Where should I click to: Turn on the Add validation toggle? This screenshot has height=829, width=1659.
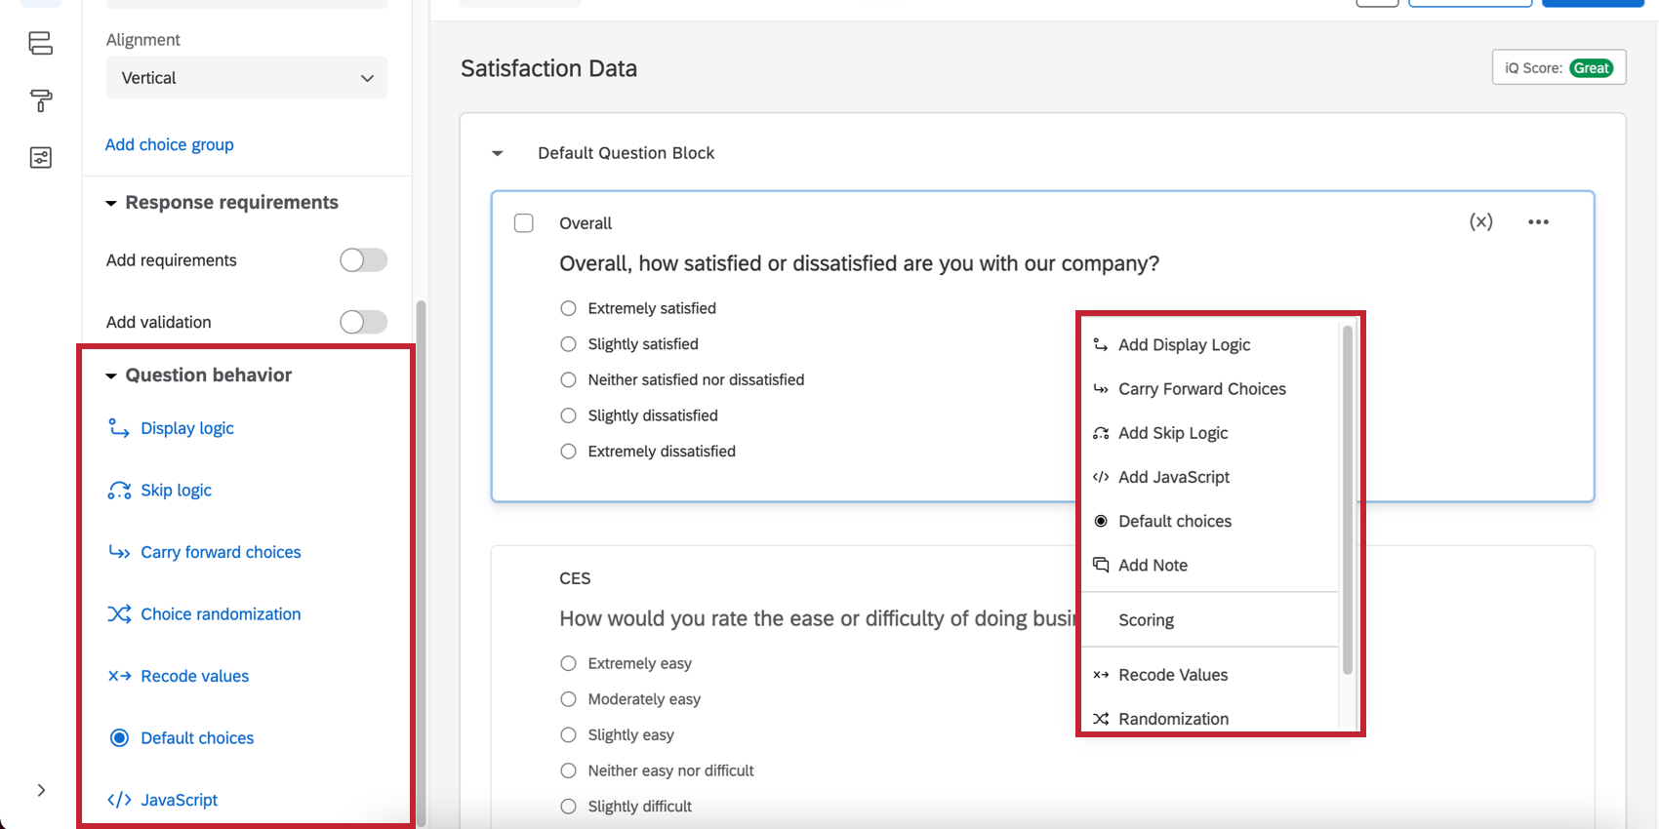point(363,322)
